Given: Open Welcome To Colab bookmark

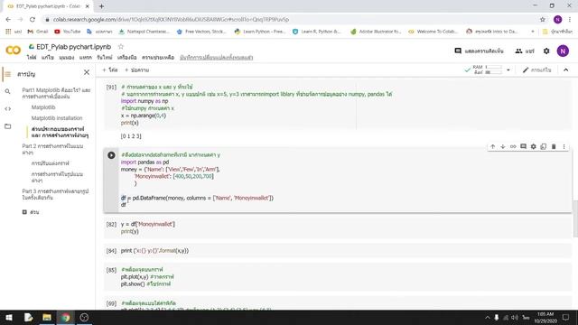Looking at the screenshot, I should pos(433,32).
